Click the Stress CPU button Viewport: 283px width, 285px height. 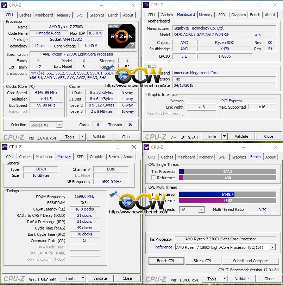pos(203,261)
